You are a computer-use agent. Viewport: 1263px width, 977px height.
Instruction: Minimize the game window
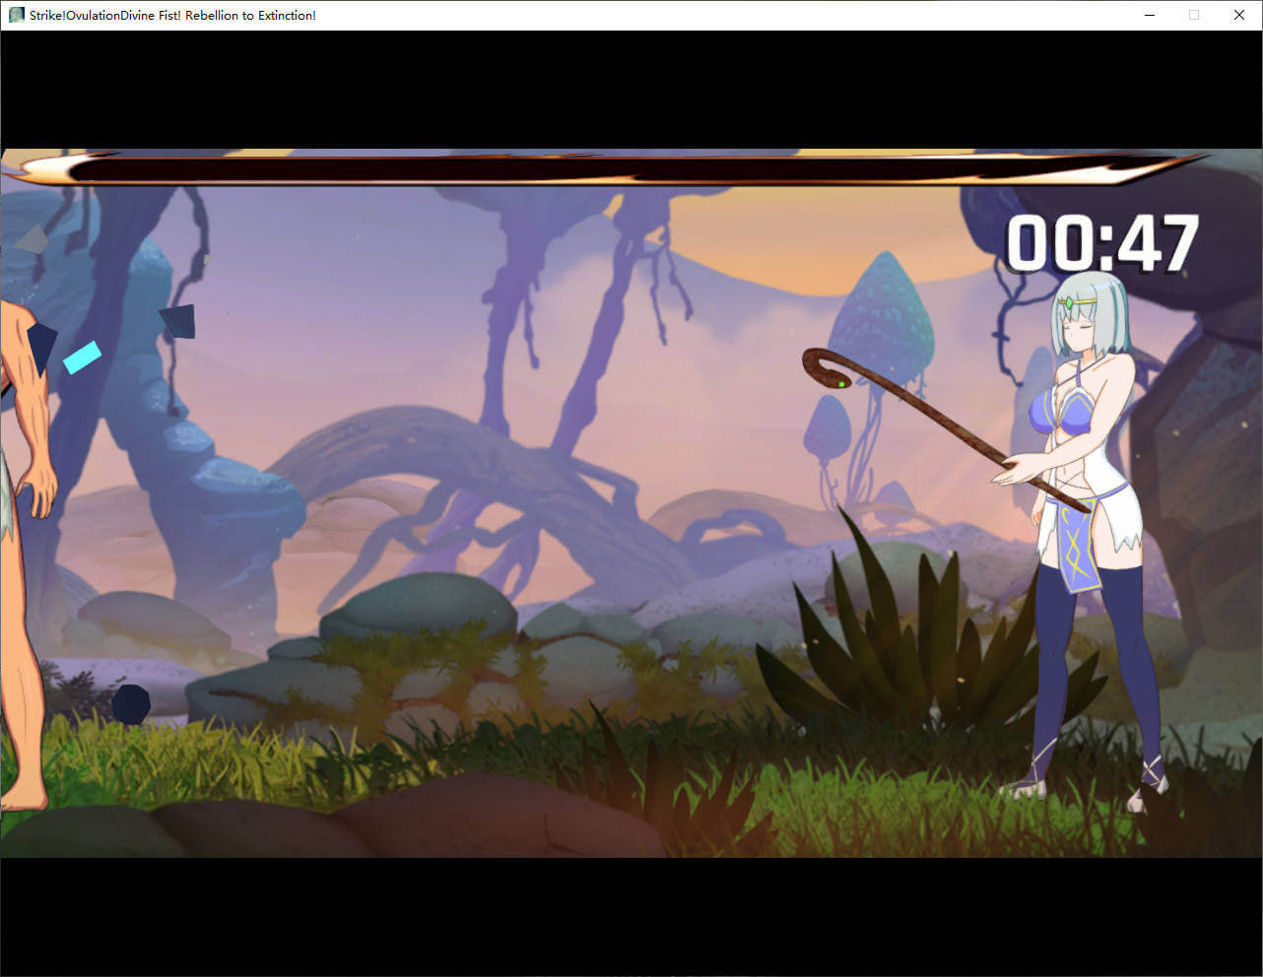[1150, 15]
